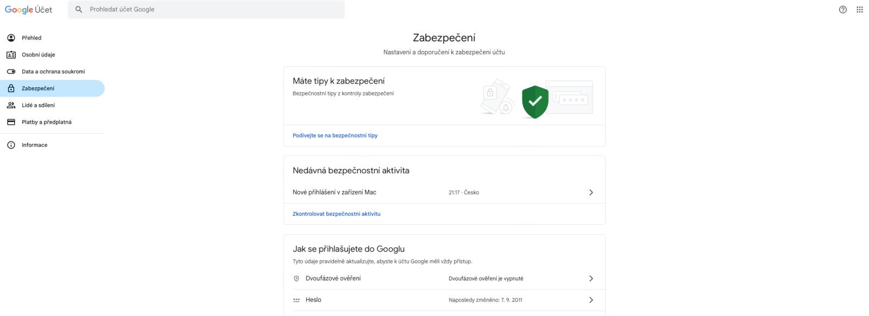Viewport: 869px width, 316px height.
Task: Click the green security shield illustration
Action: pos(535,101)
